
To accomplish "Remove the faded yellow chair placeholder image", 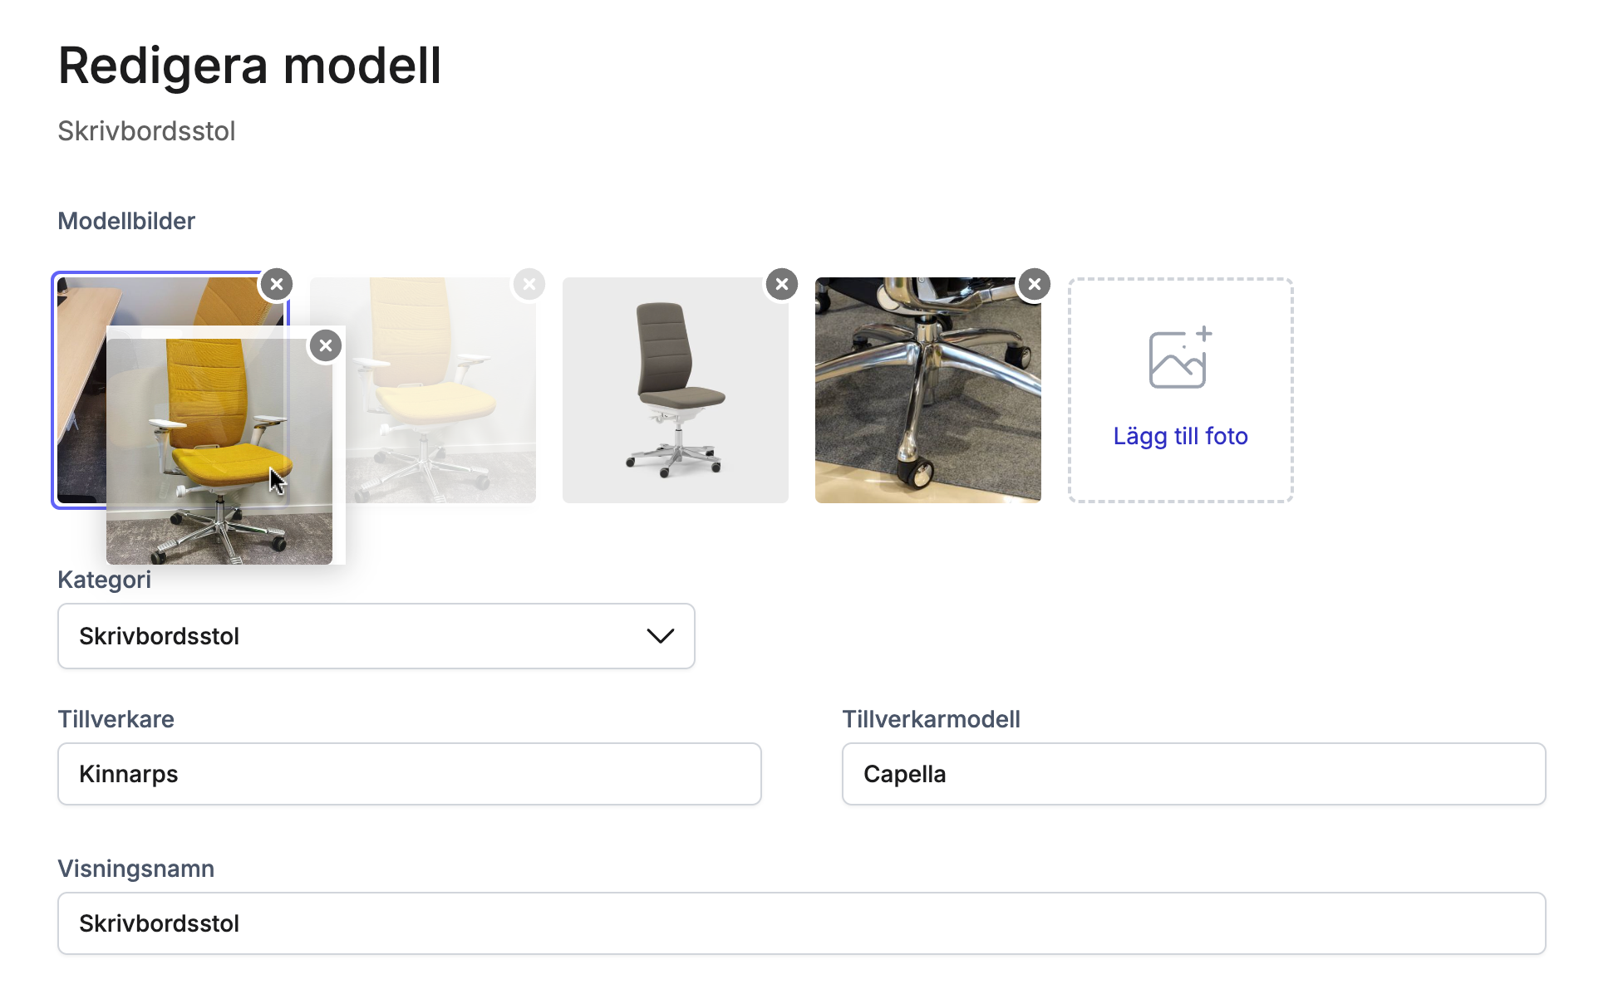I will 529,284.
